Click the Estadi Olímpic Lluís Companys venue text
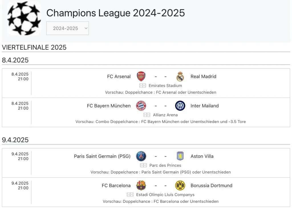The width and height of the screenshot is (292, 208). (166, 195)
